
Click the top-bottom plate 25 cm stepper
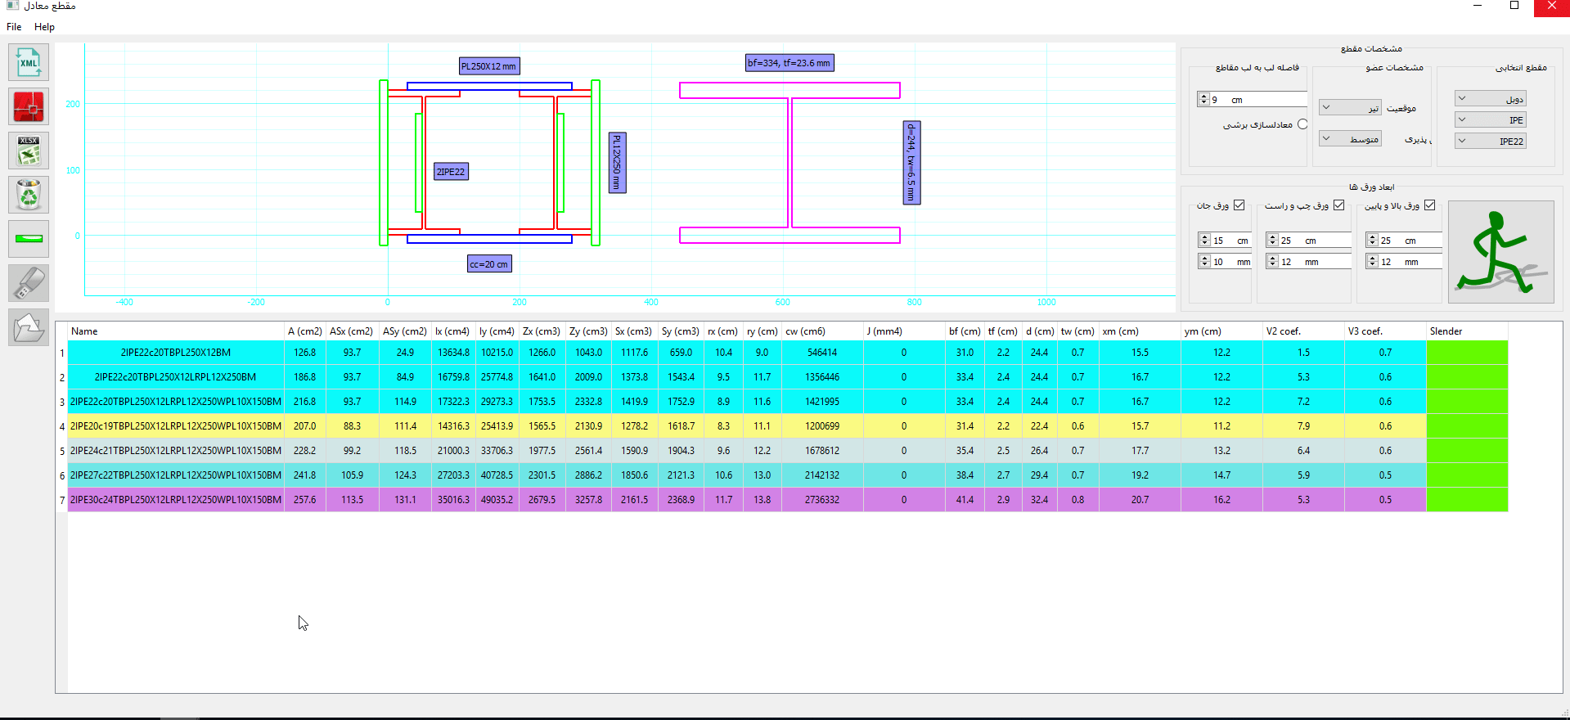(1372, 240)
